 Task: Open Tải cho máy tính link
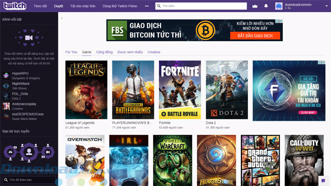[82, 6]
